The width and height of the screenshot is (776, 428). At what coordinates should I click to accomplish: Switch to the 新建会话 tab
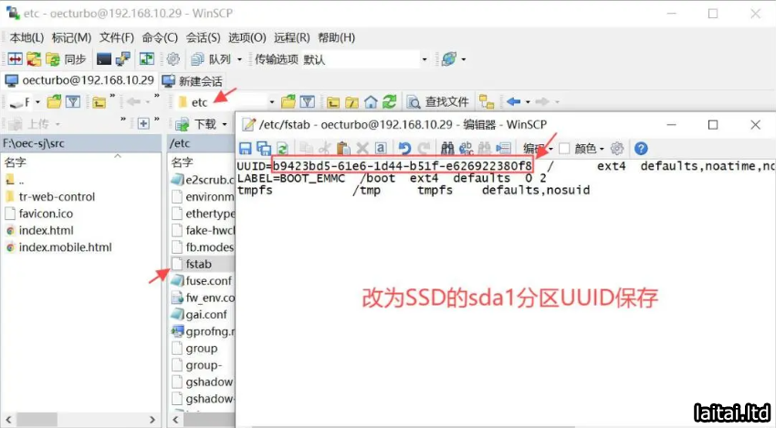click(193, 80)
